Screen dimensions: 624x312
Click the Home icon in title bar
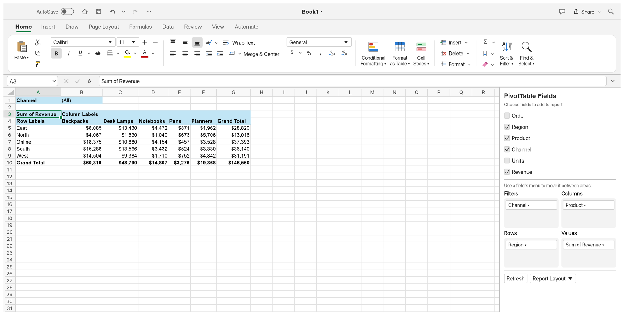pyautogui.click(x=85, y=12)
